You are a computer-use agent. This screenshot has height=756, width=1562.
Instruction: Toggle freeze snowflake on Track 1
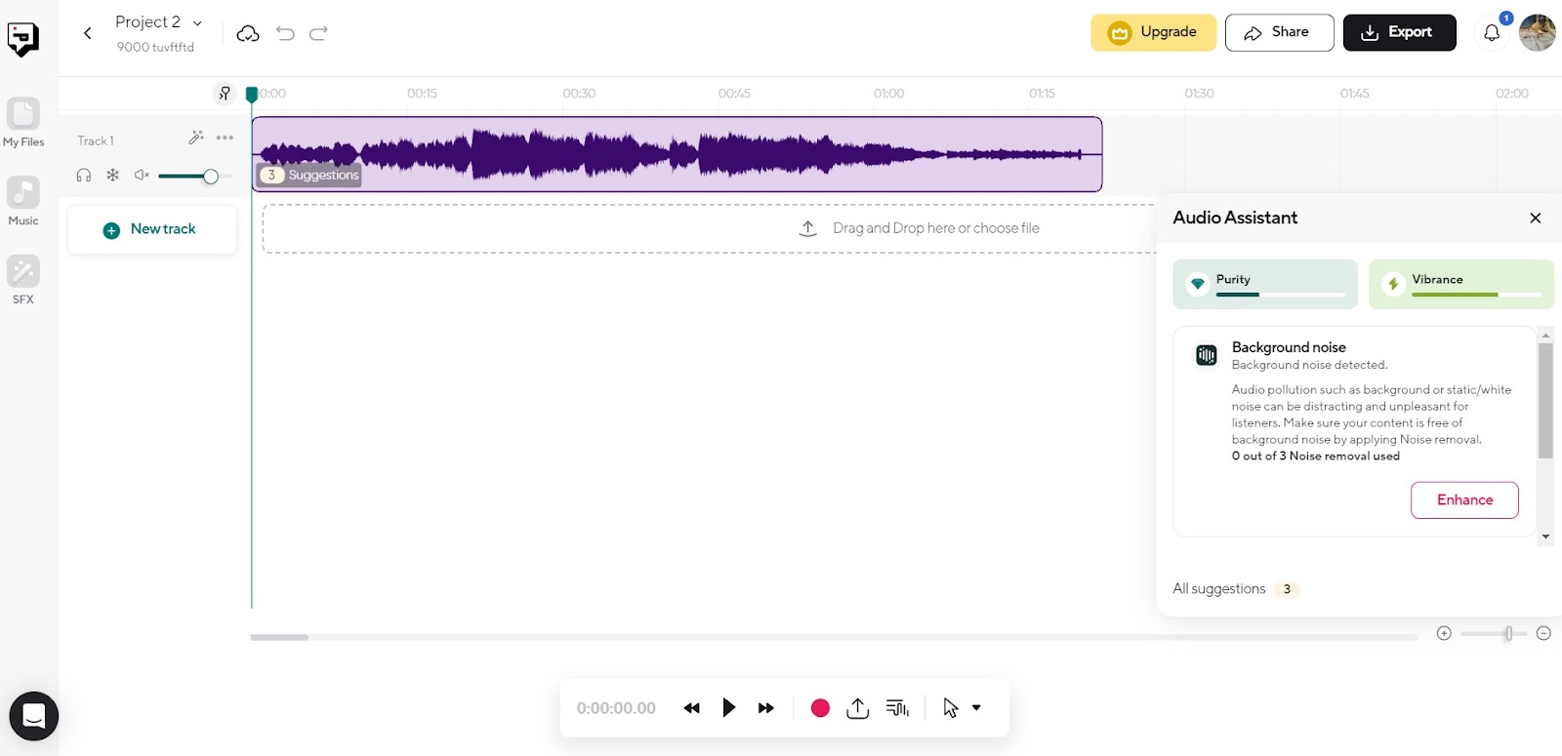pyautogui.click(x=113, y=176)
